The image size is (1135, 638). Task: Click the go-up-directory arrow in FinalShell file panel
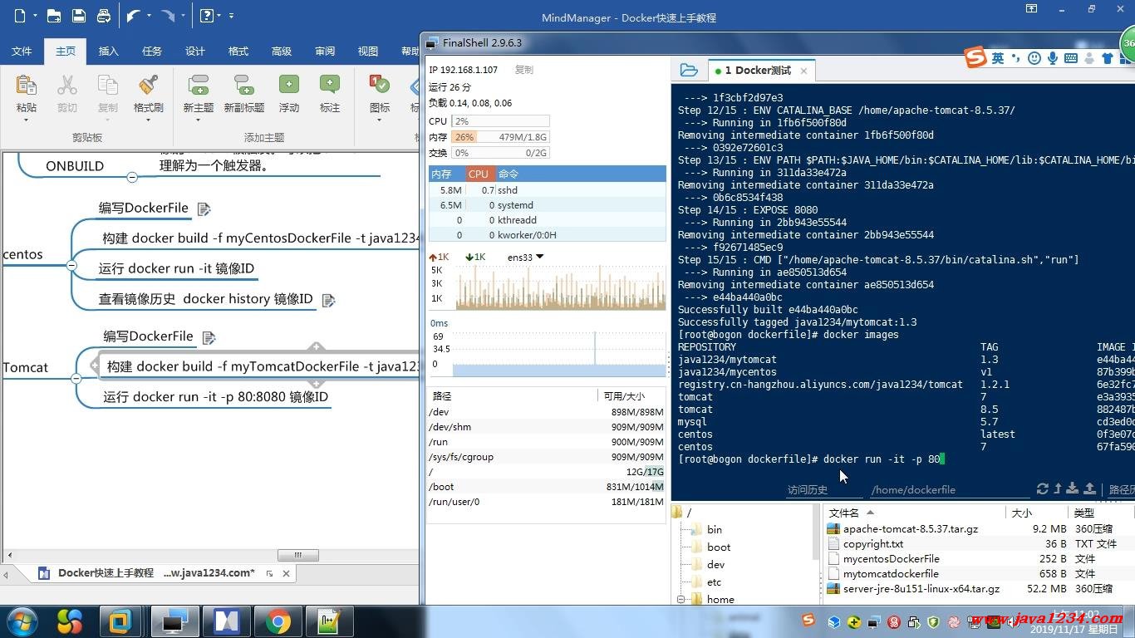point(1058,488)
